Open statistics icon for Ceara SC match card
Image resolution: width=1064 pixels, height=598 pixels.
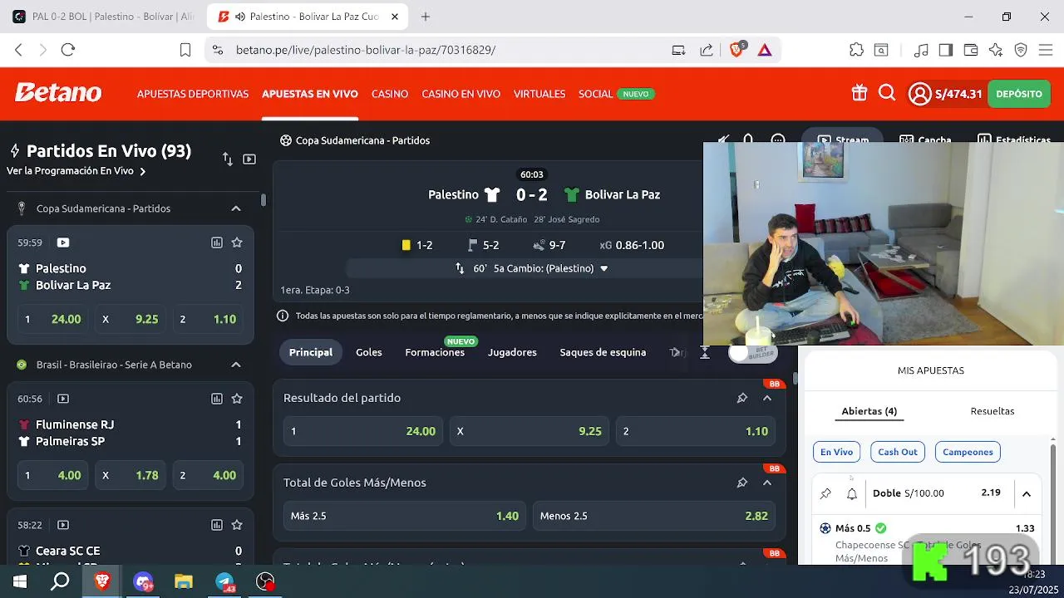(x=217, y=525)
